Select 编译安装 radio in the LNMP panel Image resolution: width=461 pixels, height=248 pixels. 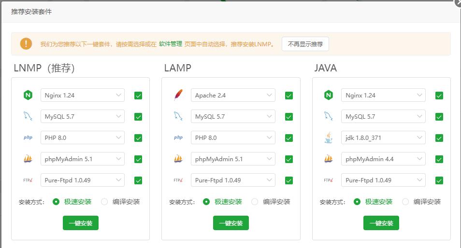[x=104, y=202]
